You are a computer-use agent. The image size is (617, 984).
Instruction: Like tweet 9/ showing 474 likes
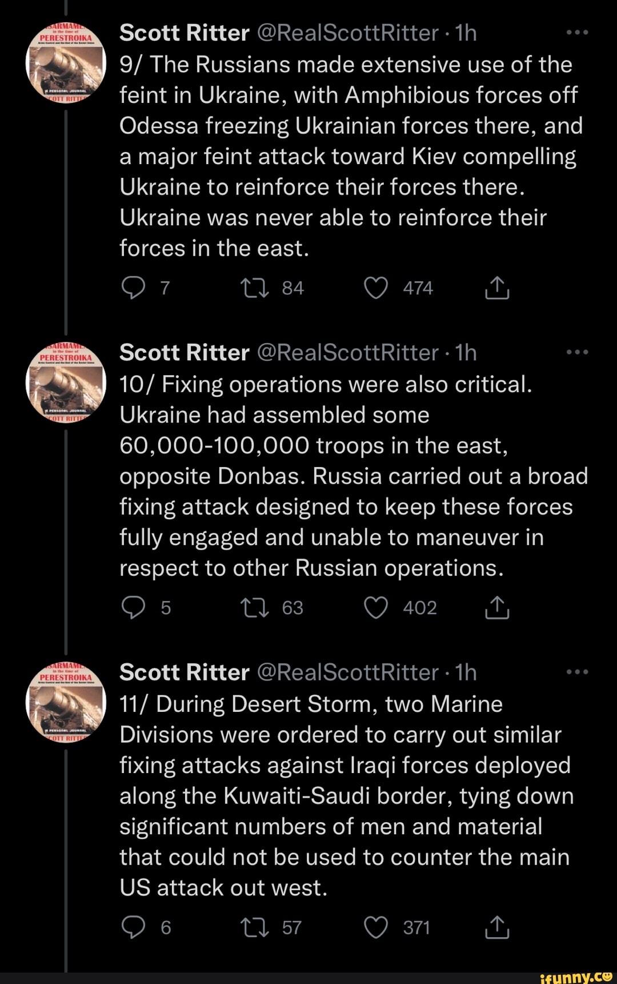point(376,288)
